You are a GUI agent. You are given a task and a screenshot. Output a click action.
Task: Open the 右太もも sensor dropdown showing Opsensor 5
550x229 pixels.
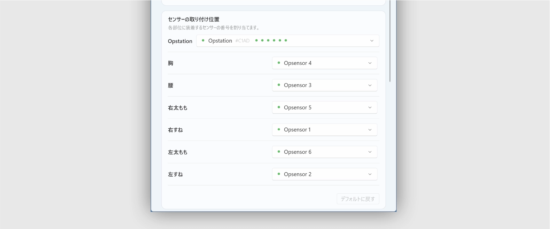pyautogui.click(x=325, y=107)
